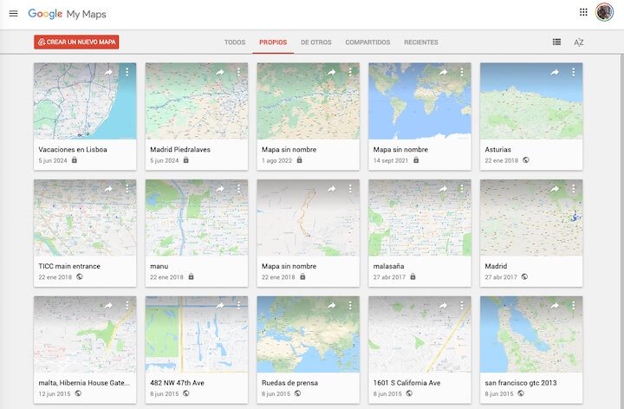The image size is (624, 409).
Task: Open the Madrid Piedralaves title link
Action: pos(180,150)
